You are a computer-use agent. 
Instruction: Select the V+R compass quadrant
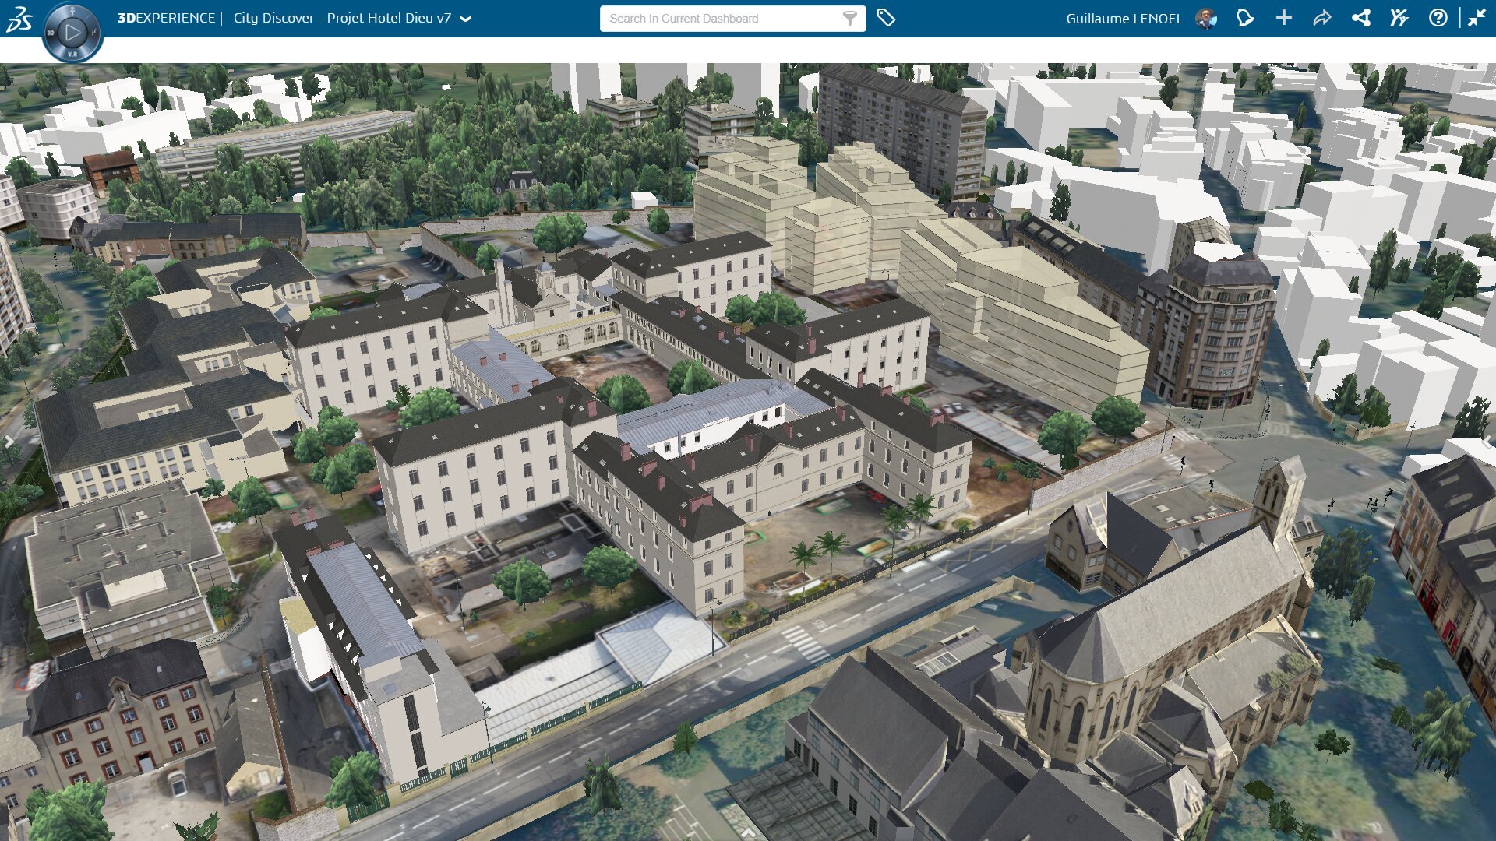click(x=72, y=54)
